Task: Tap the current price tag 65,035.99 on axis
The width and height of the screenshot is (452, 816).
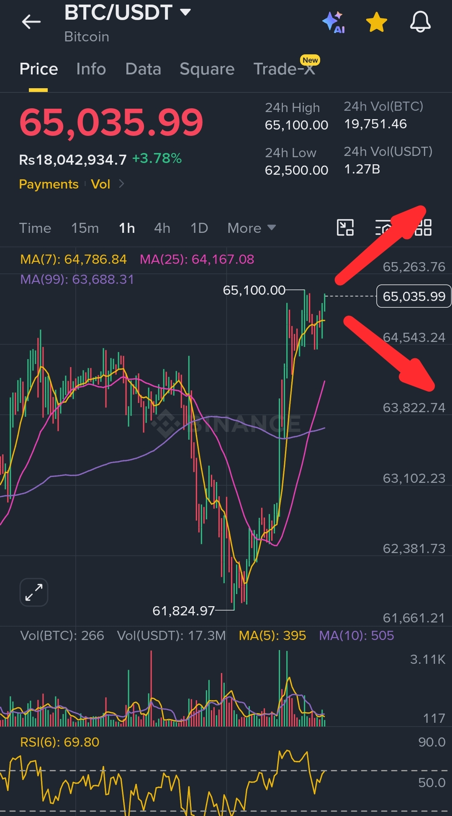Action: tap(414, 296)
